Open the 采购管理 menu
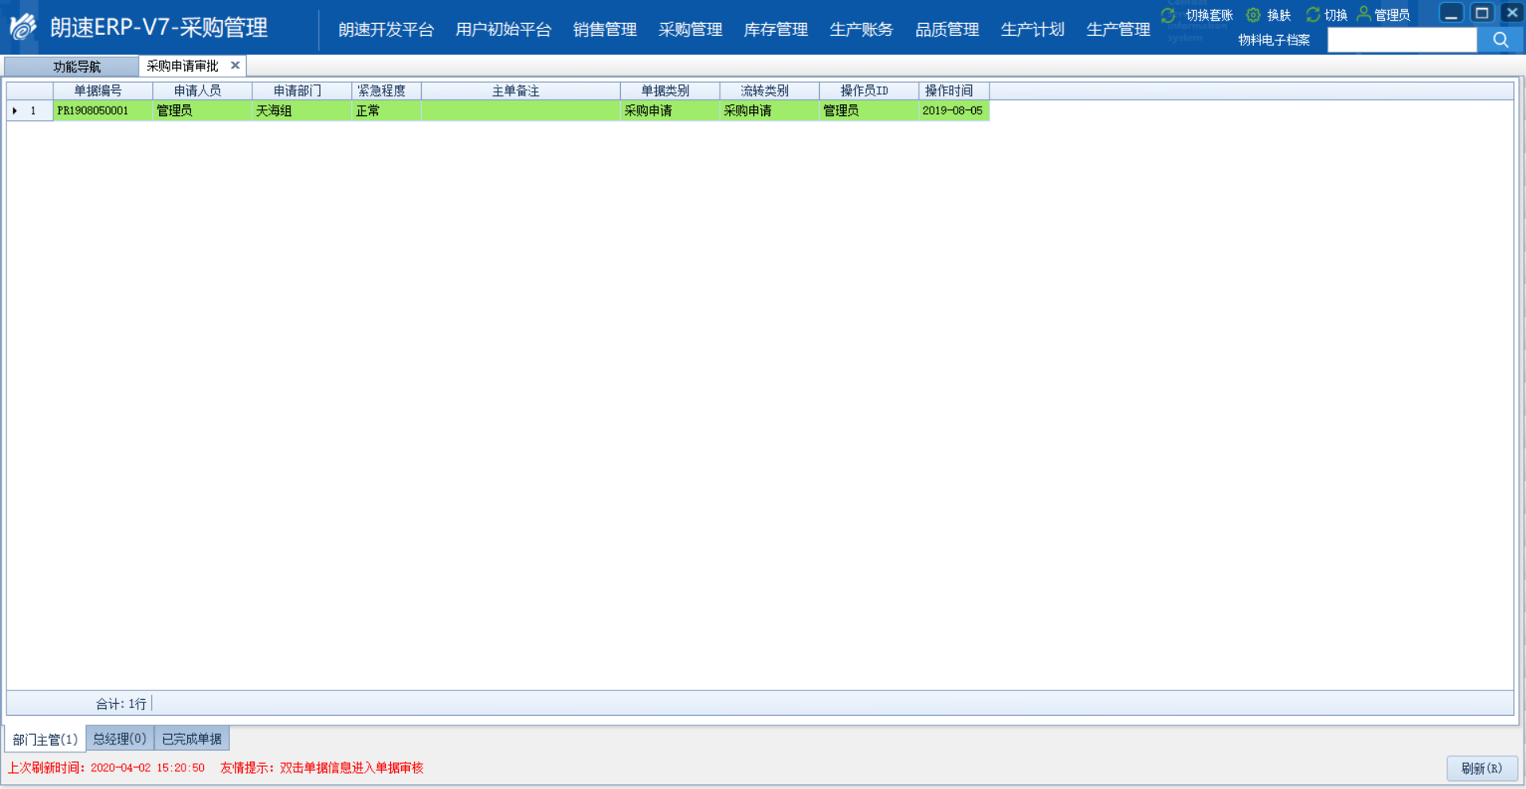 click(689, 29)
